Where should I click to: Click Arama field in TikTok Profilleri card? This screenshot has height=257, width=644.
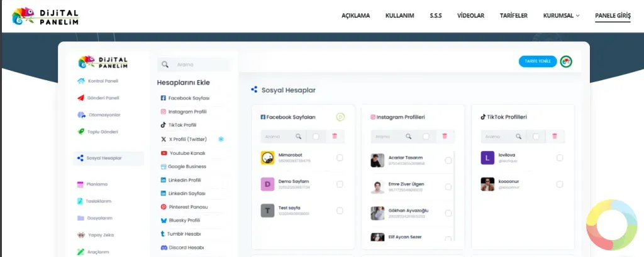click(498, 137)
